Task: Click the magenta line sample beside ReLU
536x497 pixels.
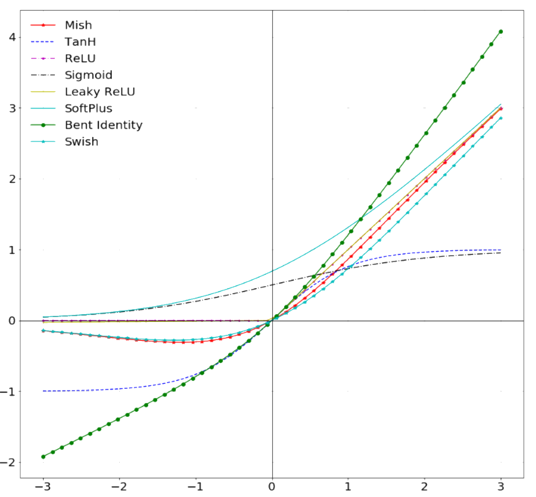Action: [x=43, y=59]
